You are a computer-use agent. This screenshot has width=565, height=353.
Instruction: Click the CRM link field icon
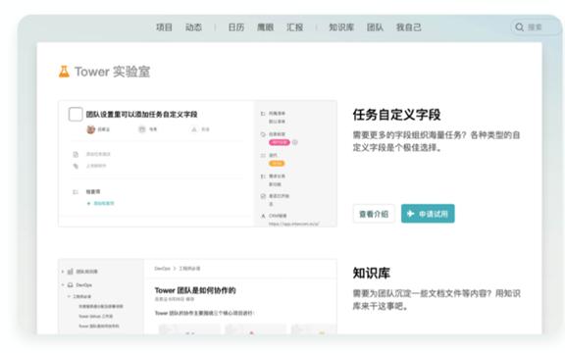pyautogui.click(x=263, y=216)
